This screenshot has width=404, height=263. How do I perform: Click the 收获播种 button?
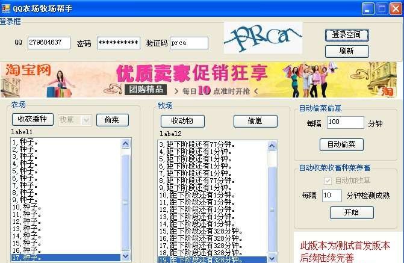[x=33, y=119]
